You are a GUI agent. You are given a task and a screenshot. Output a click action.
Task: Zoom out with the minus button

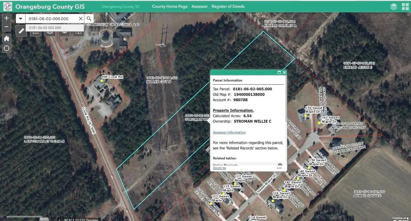6,26
